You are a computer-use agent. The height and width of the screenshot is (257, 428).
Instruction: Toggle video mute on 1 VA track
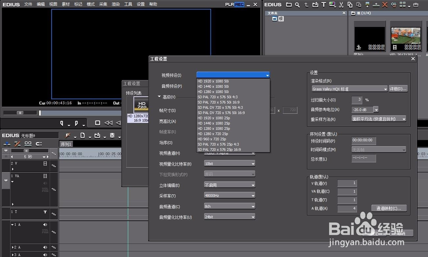(x=45, y=176)
